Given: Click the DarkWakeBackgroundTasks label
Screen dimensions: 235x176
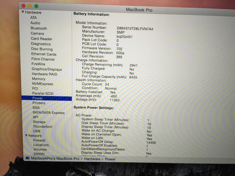Looking at the screenshot, I should [103, 149].
